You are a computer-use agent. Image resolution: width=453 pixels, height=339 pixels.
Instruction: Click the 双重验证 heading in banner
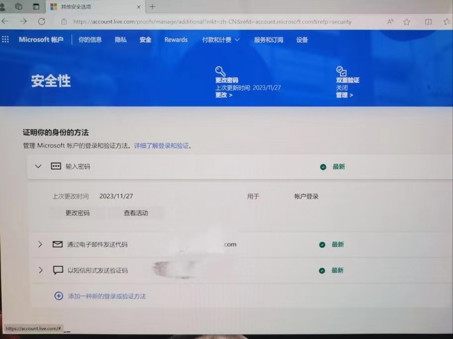[x=347, y=80]
